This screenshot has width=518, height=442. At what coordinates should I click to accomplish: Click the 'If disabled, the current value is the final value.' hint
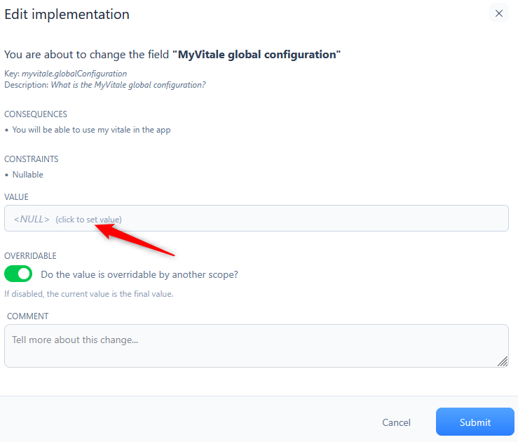(x=89, y=294)
